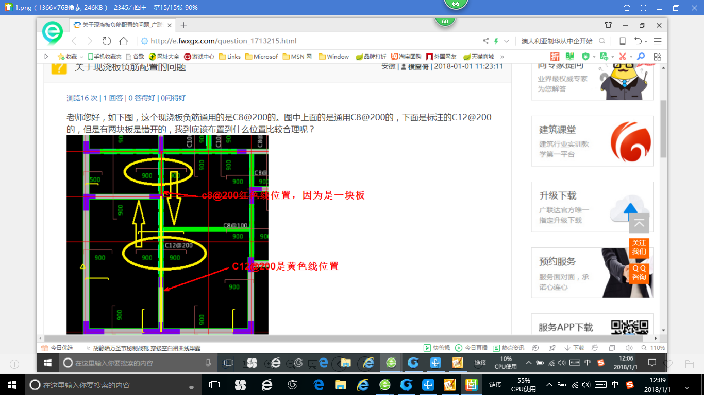Screen dimensions: 704x395
Task: Toggle sound icon in pictured browser status bar
Action: 629,348
